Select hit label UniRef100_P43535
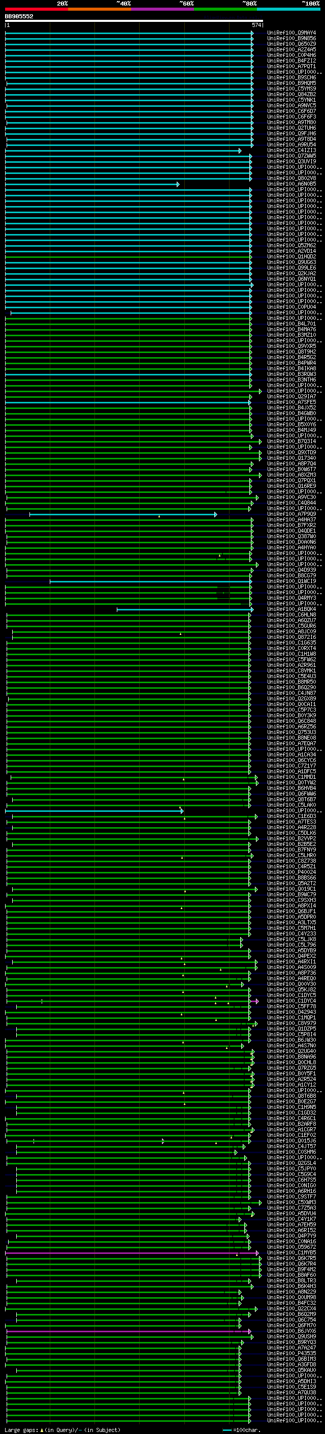Image resolution: width=325 pixels, height=1434 pixels. (x=291, y=1354)
